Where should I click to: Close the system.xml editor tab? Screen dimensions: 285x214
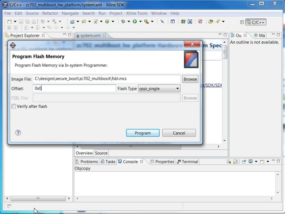tap(104, 35)
